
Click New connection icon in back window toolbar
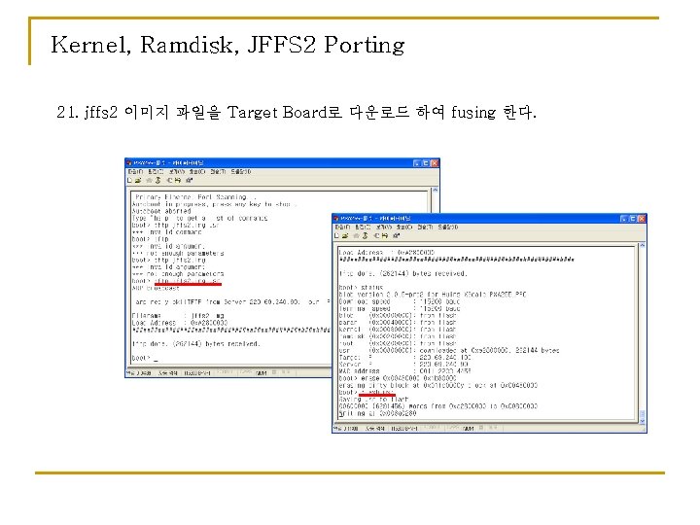tap(130, 181)
